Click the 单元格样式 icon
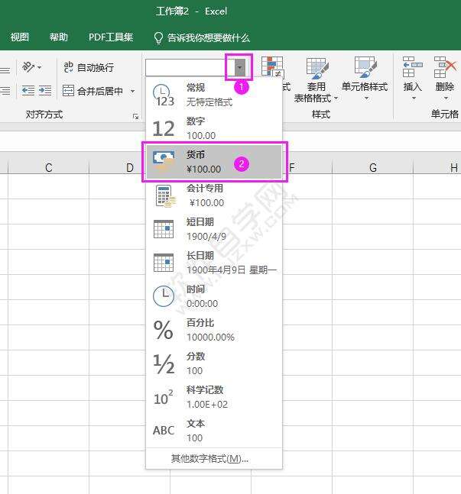This screenshot has height=494, width=461. coord(365,67)
